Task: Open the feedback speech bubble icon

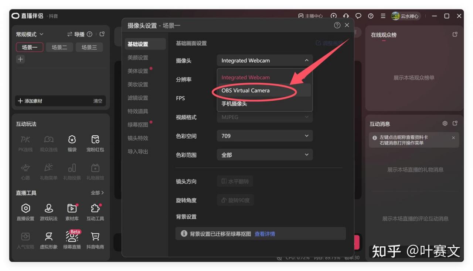Action: (x=358, y=16)
